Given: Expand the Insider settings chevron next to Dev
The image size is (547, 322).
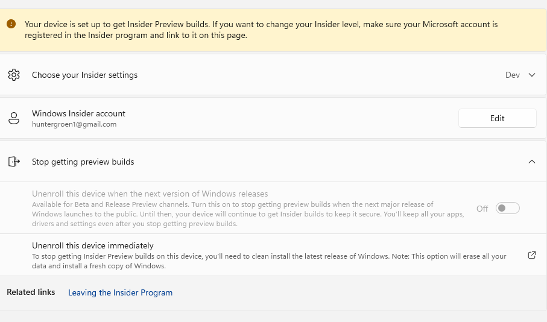Looking at the screenshot, I should (x=532, y=75).
